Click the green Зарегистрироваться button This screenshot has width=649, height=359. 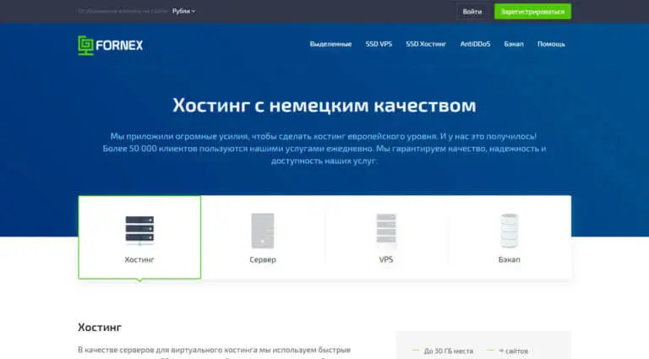(532, 12)
